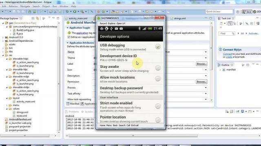Collapse the layout folder

(7, 98)
